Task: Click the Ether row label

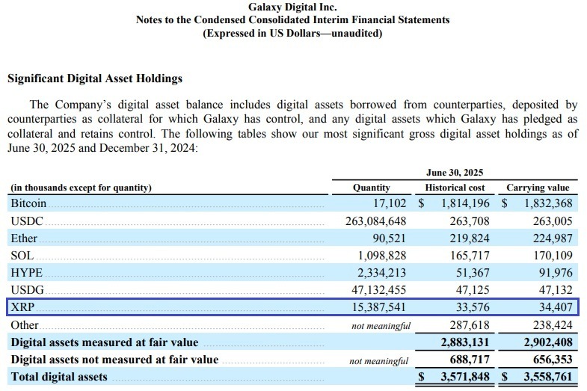Action: [24, 238]
